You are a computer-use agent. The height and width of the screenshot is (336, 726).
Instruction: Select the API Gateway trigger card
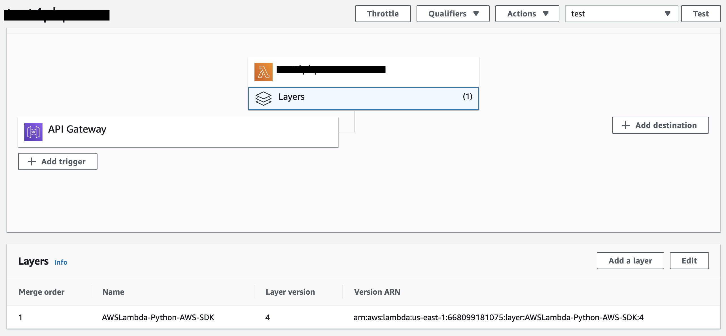(178, 132)
